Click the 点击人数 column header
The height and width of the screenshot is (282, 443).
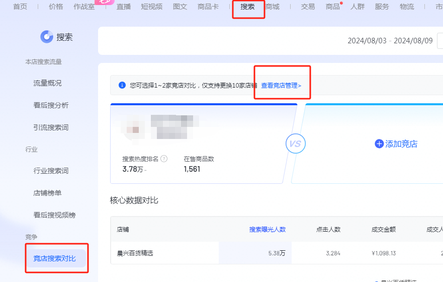point(328,230)
